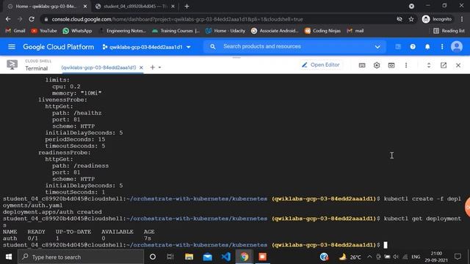
Task: Open Task View on taskbar
Action: pos(170,257)
